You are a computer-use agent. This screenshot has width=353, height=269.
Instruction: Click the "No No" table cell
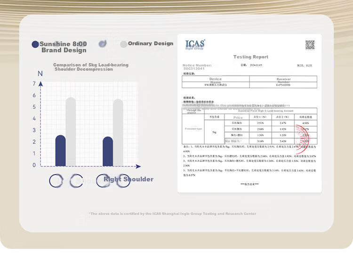237,141
